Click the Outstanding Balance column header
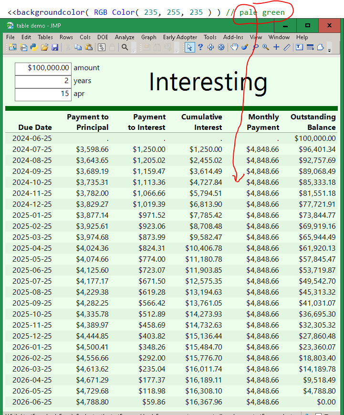 313,122
